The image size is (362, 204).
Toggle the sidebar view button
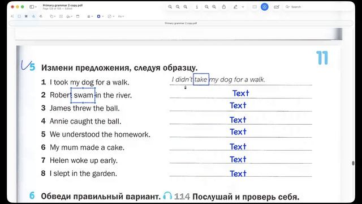32,7
